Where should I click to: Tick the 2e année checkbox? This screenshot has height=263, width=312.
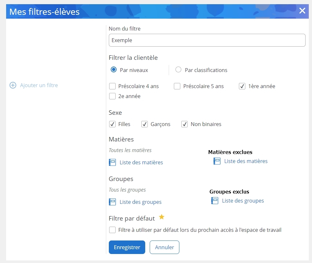112,96
